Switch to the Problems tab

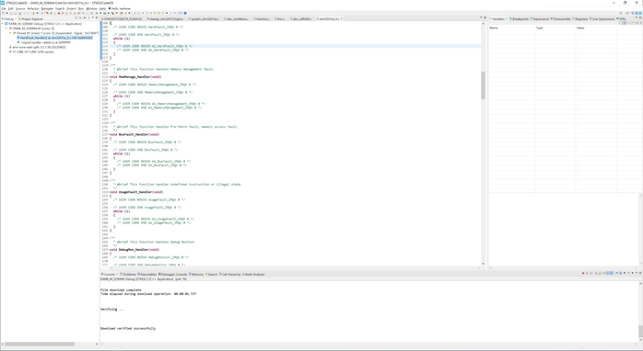coord(128,274)
